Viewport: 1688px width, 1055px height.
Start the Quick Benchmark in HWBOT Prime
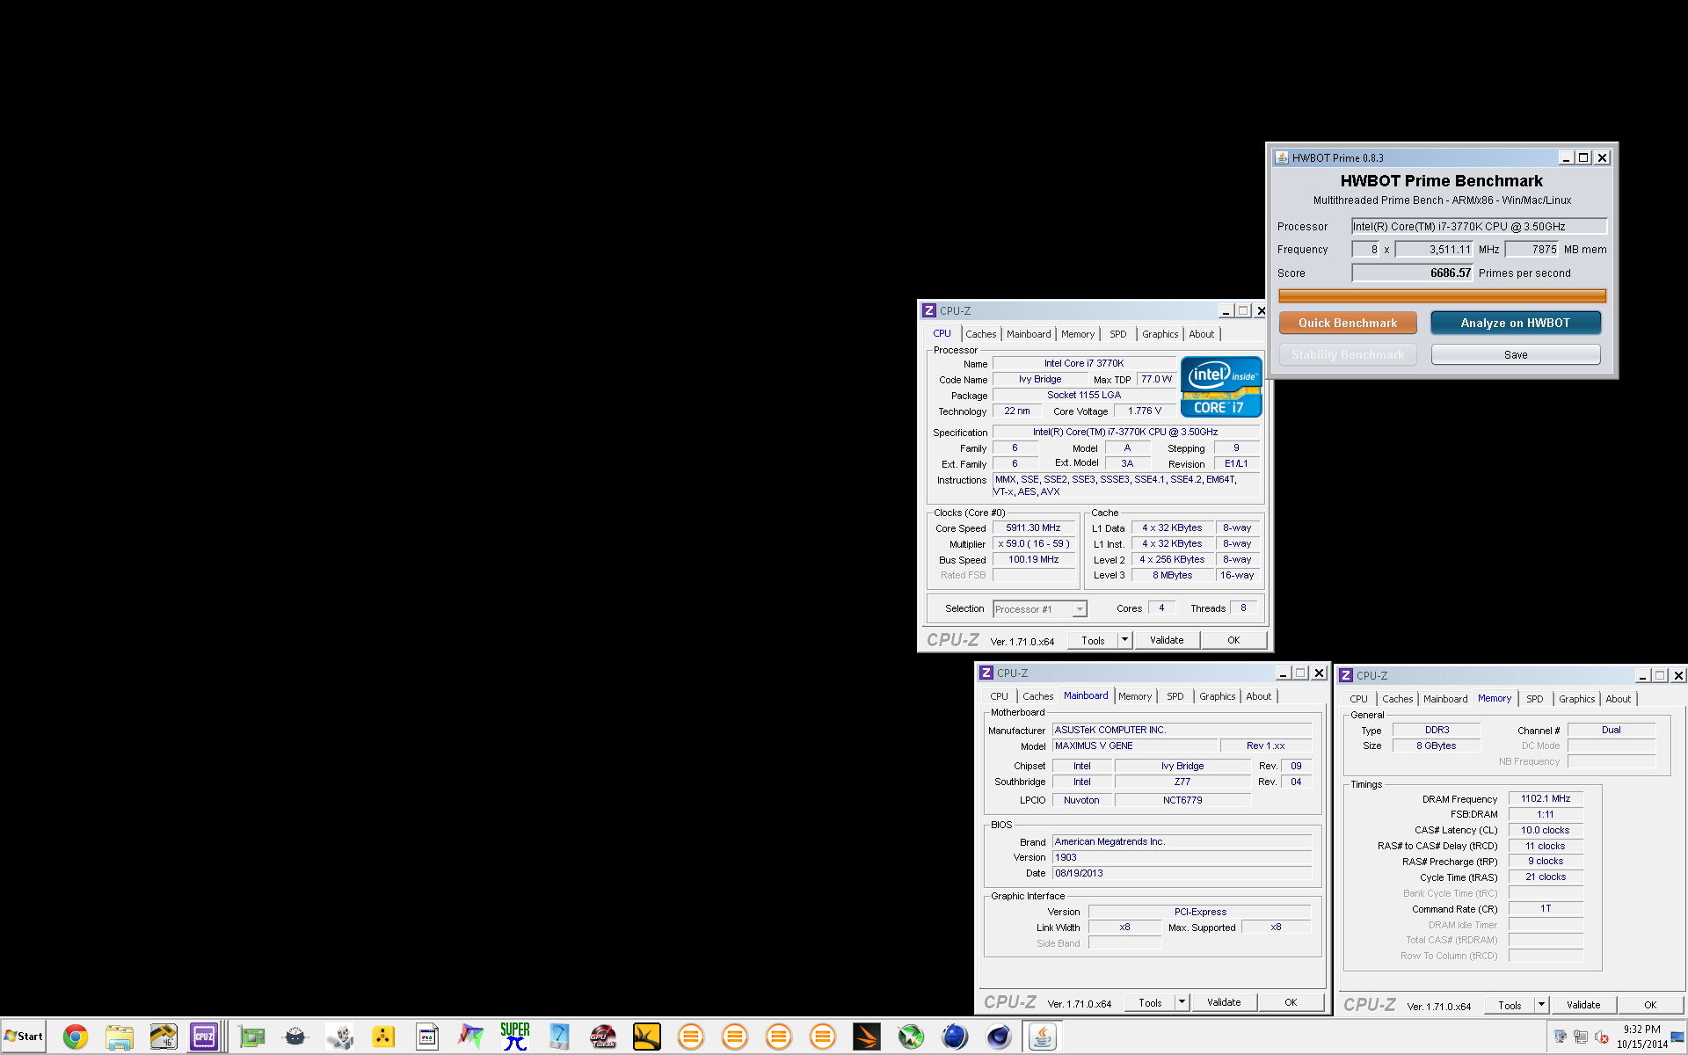[1348, 323]
